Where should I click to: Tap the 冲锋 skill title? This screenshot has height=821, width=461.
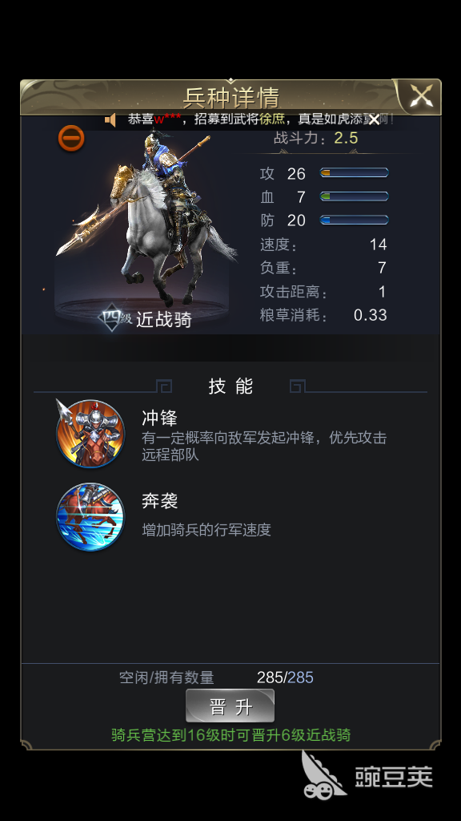tap(159, 418)
